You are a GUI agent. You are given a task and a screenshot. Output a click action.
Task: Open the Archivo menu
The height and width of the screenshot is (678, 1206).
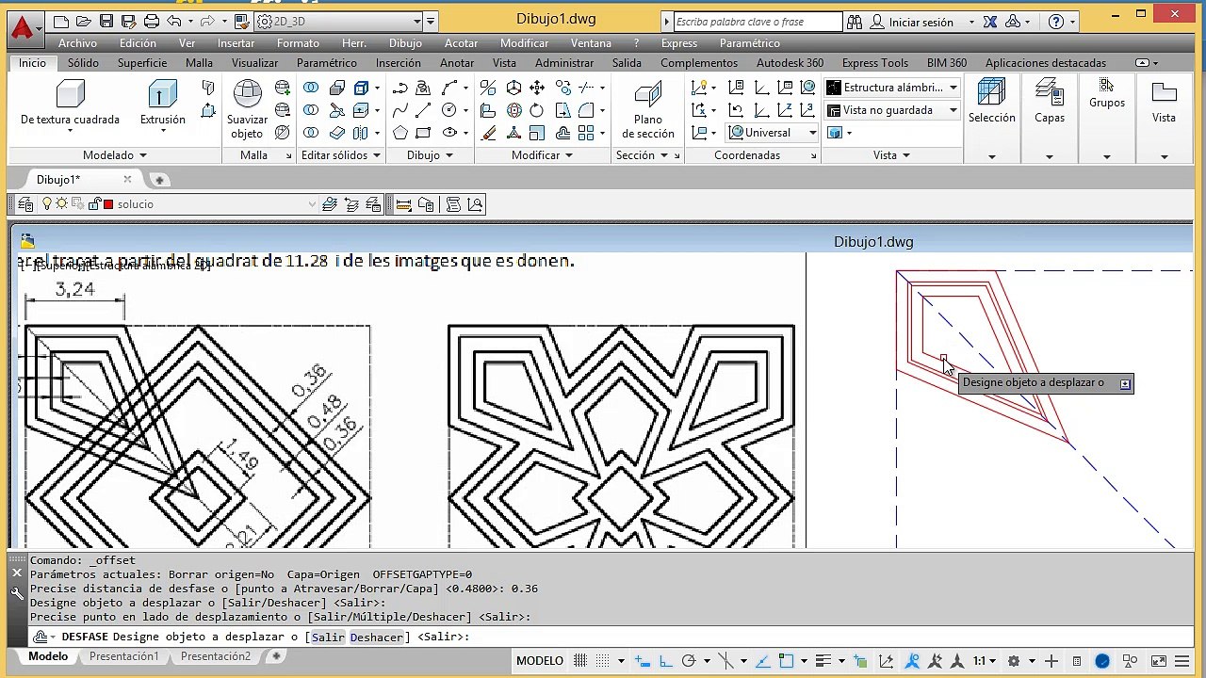pos(77,43)
